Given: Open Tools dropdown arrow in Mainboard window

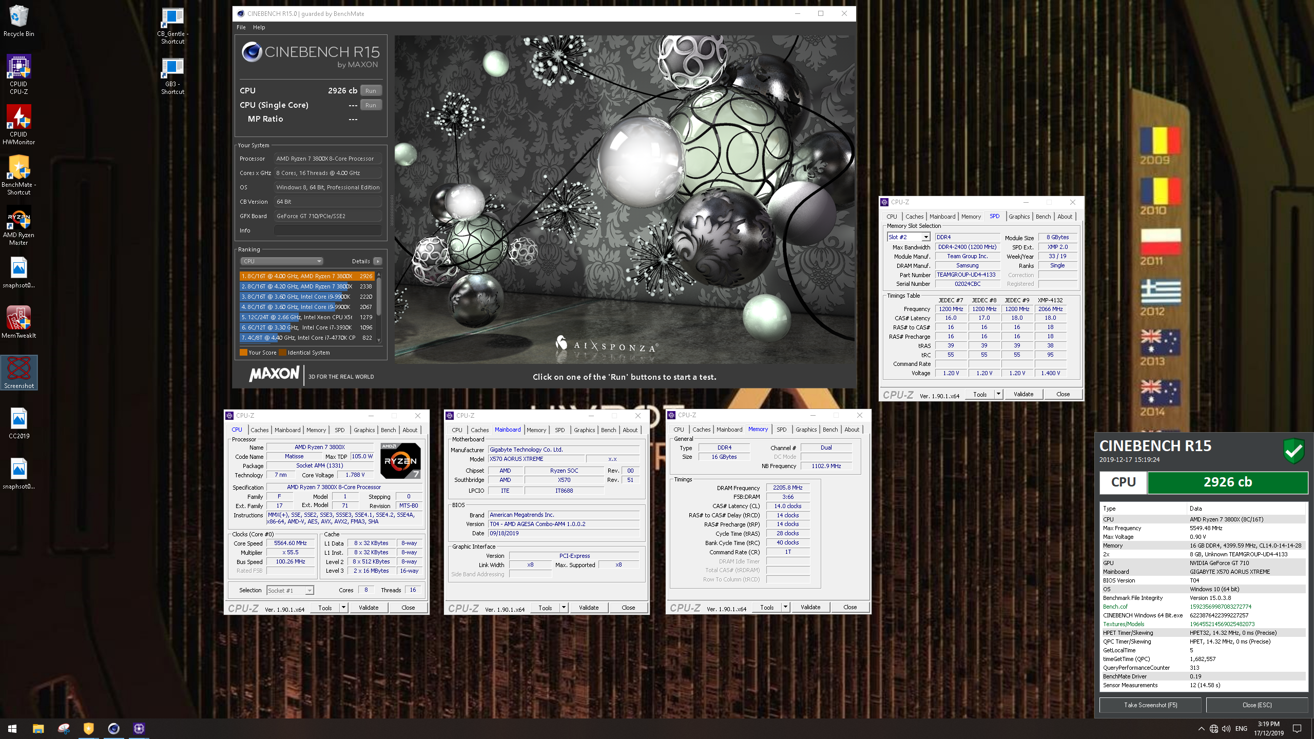Looking at the screenshot, I should pyautogui.click(x=564, y=608).
